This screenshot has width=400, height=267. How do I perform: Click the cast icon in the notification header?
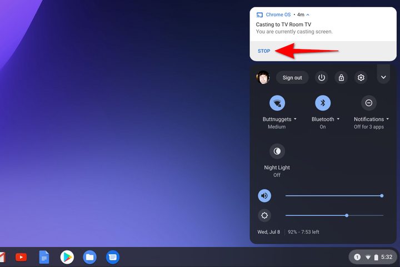pyautogui.click(x=259, y=15)
